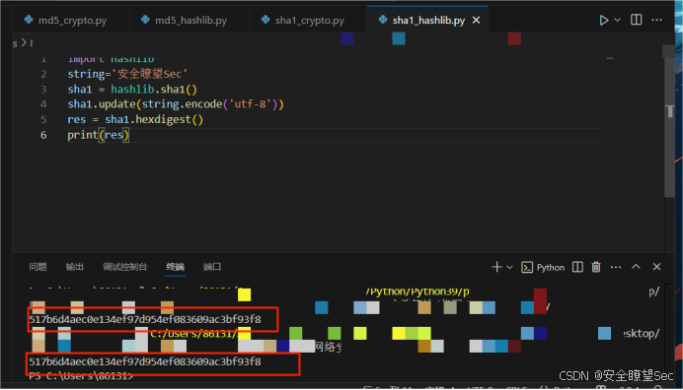Click the res = sha1.hexdigest() line
Image resolution: width=683 pixels, height=390 pixels.
tap(135, 119)
